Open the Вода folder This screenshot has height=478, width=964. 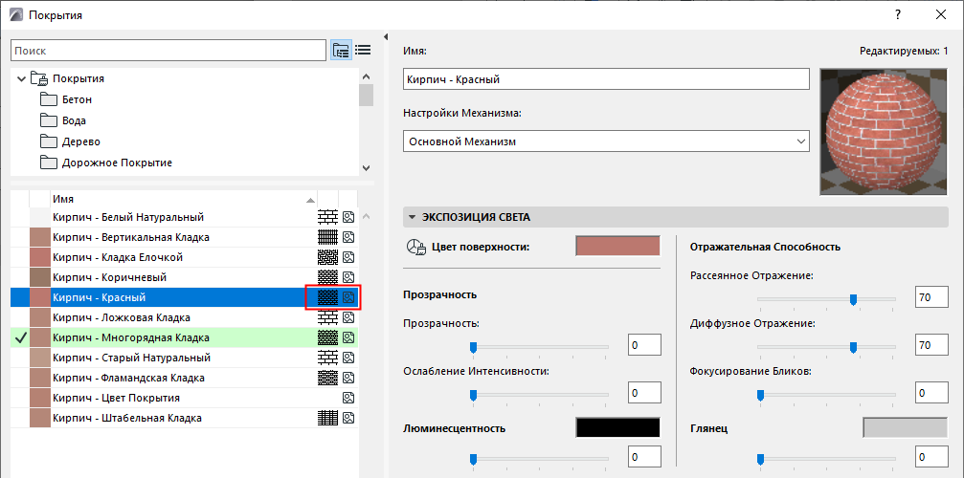[74, 120]
